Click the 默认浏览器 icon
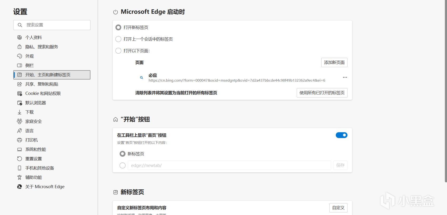447x215 pixels. 19,103
